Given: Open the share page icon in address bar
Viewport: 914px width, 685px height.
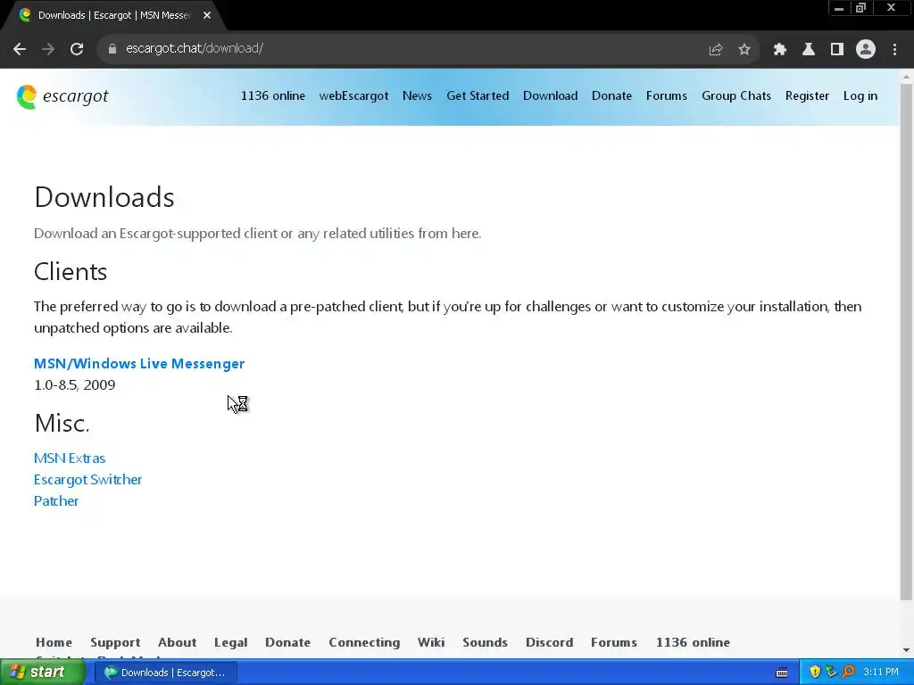Looking at the screenshot, I should coord(715,49).
